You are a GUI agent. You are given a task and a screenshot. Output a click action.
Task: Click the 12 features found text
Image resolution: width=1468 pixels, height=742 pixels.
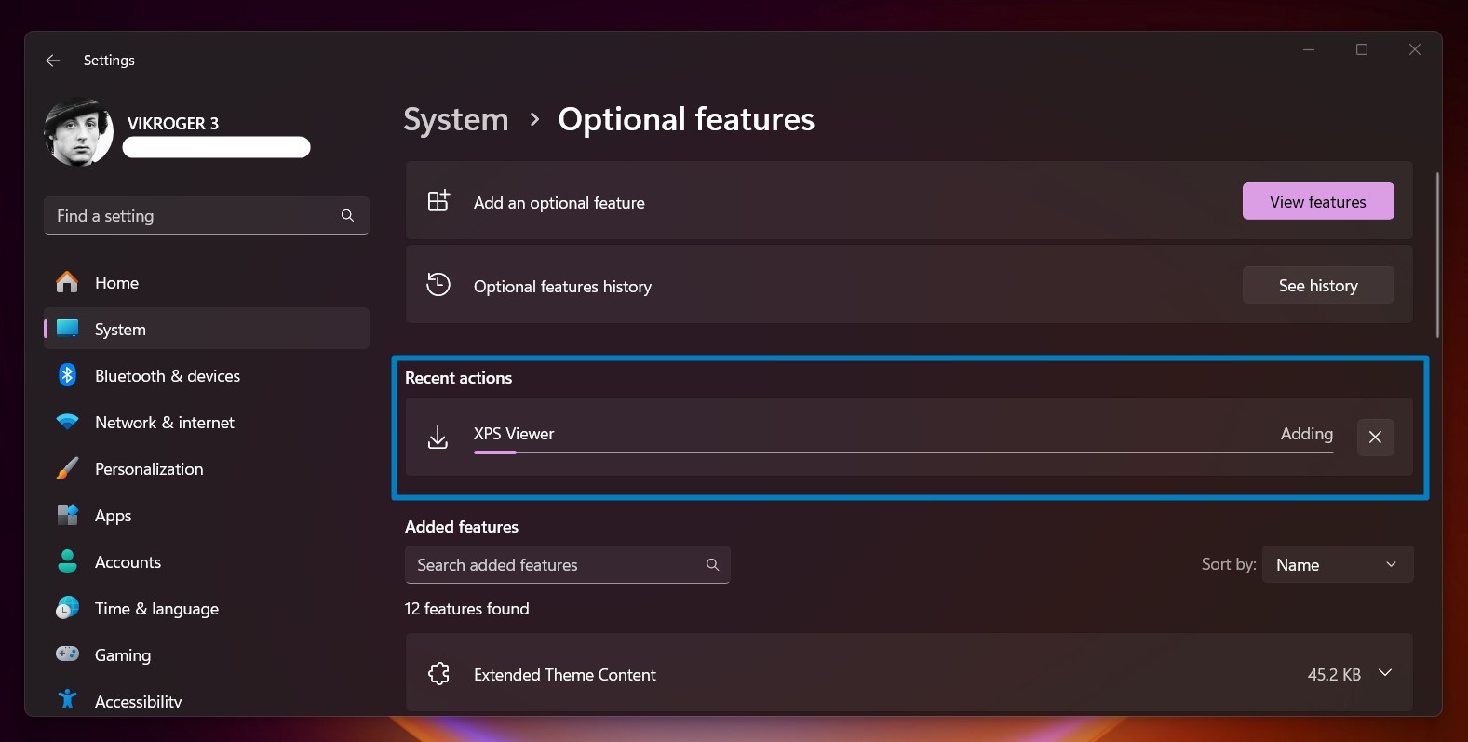pos(467,609)
